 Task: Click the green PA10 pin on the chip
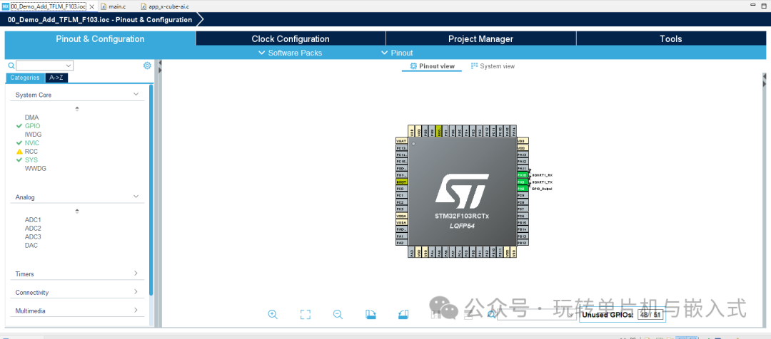[x=523, y=174]
